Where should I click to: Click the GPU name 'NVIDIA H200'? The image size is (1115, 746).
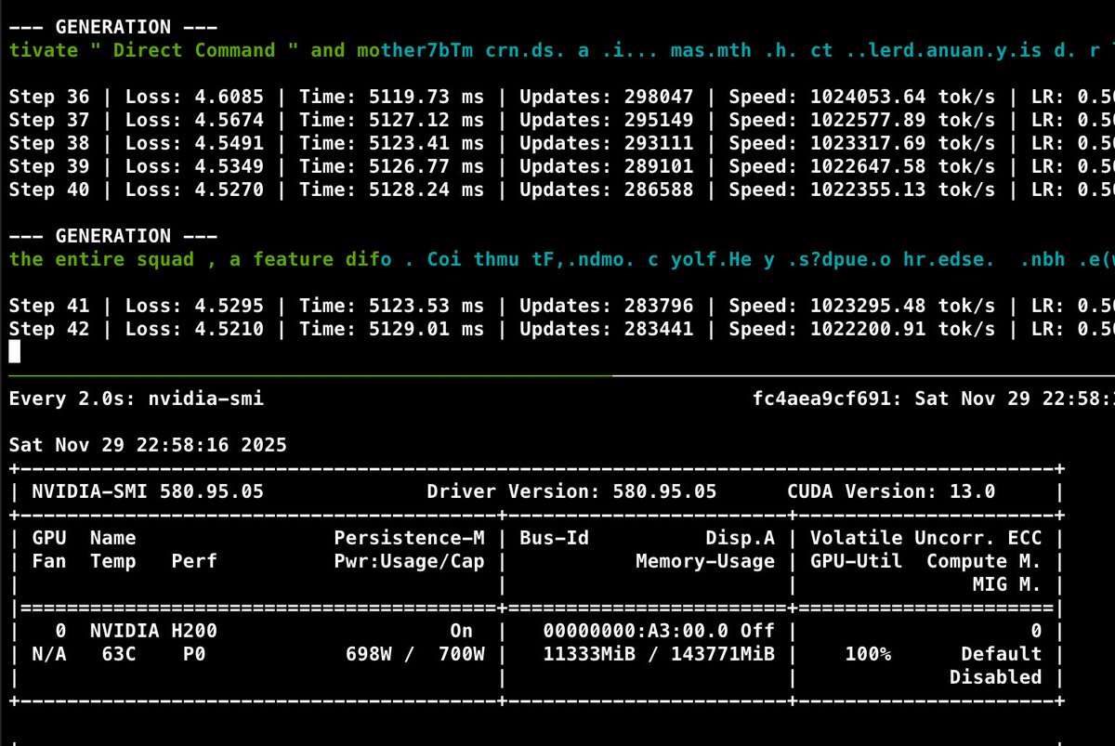(x=154, y=631)
